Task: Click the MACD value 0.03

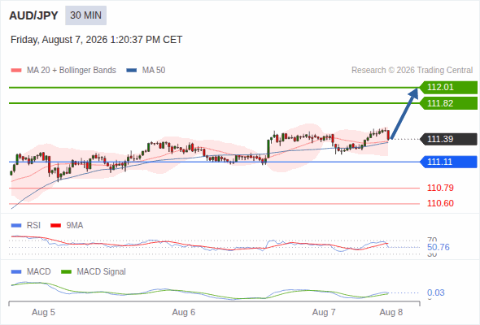Action: point(435,292)
